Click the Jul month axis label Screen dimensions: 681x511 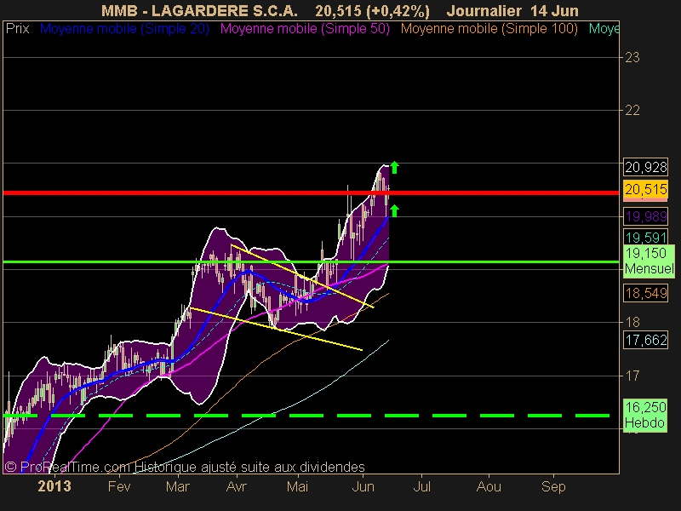tap(421, 486)
